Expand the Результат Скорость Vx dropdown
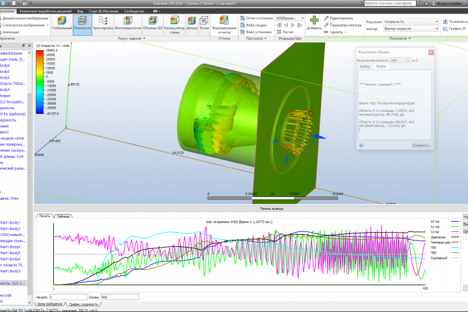The image size is (468, 312). 411,21
